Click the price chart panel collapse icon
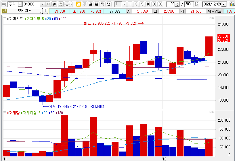235x161 pixels. (5, 18)
